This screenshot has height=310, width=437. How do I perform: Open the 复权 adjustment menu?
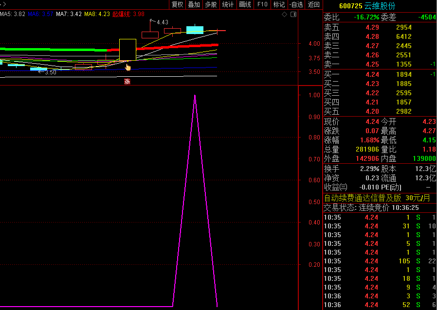pos(178,5)
